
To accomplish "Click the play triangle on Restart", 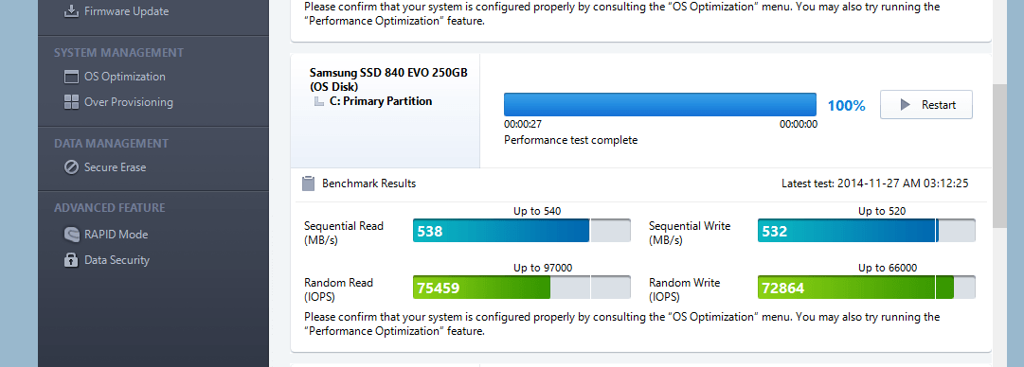I will 906,105.
